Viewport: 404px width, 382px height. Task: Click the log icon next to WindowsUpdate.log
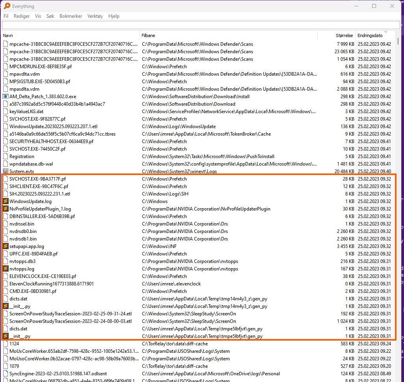pos(6,201)
